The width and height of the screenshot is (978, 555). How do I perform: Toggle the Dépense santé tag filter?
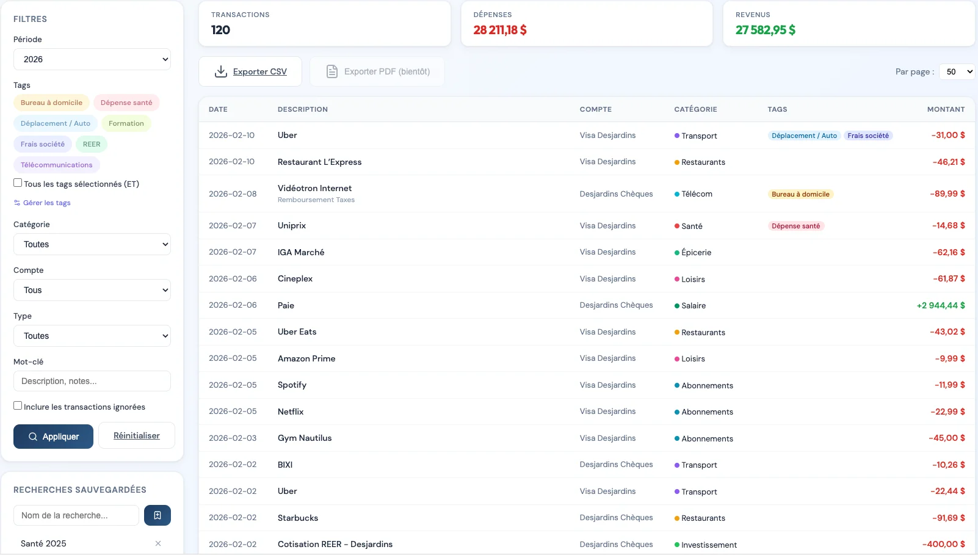coord(126,103)
